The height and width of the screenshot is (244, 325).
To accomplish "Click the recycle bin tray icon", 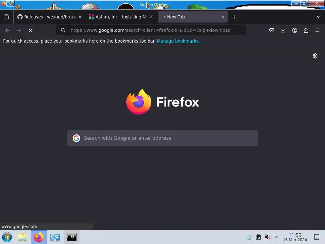I will click(x=249, y=237).
